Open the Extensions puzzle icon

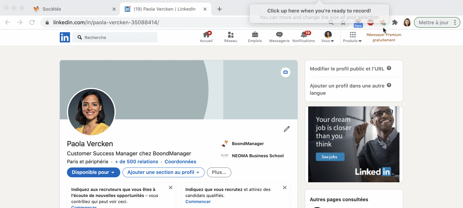(395, 23)
